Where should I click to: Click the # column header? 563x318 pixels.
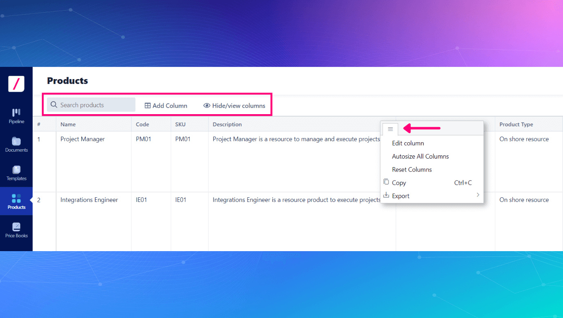[44, 124]
